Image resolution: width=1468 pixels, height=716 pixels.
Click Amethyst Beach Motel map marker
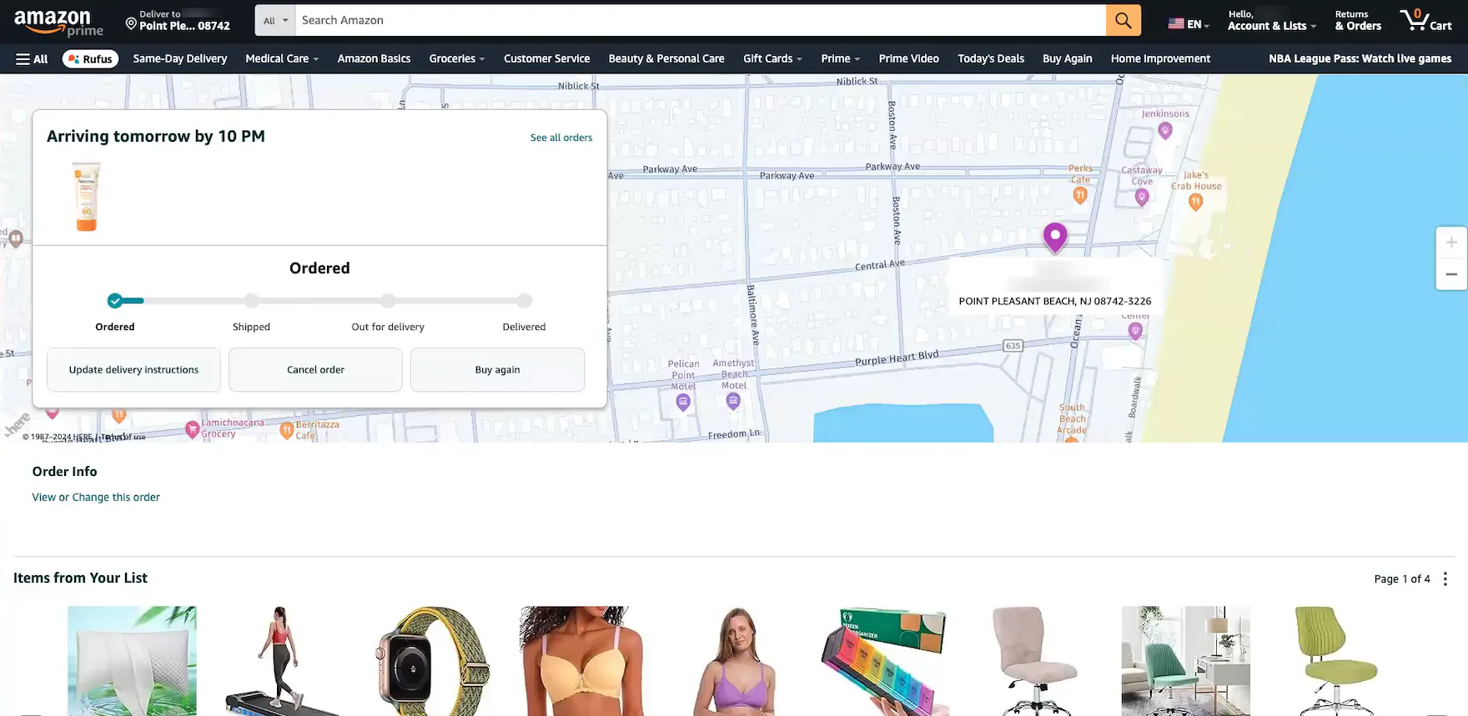[733, 402]
